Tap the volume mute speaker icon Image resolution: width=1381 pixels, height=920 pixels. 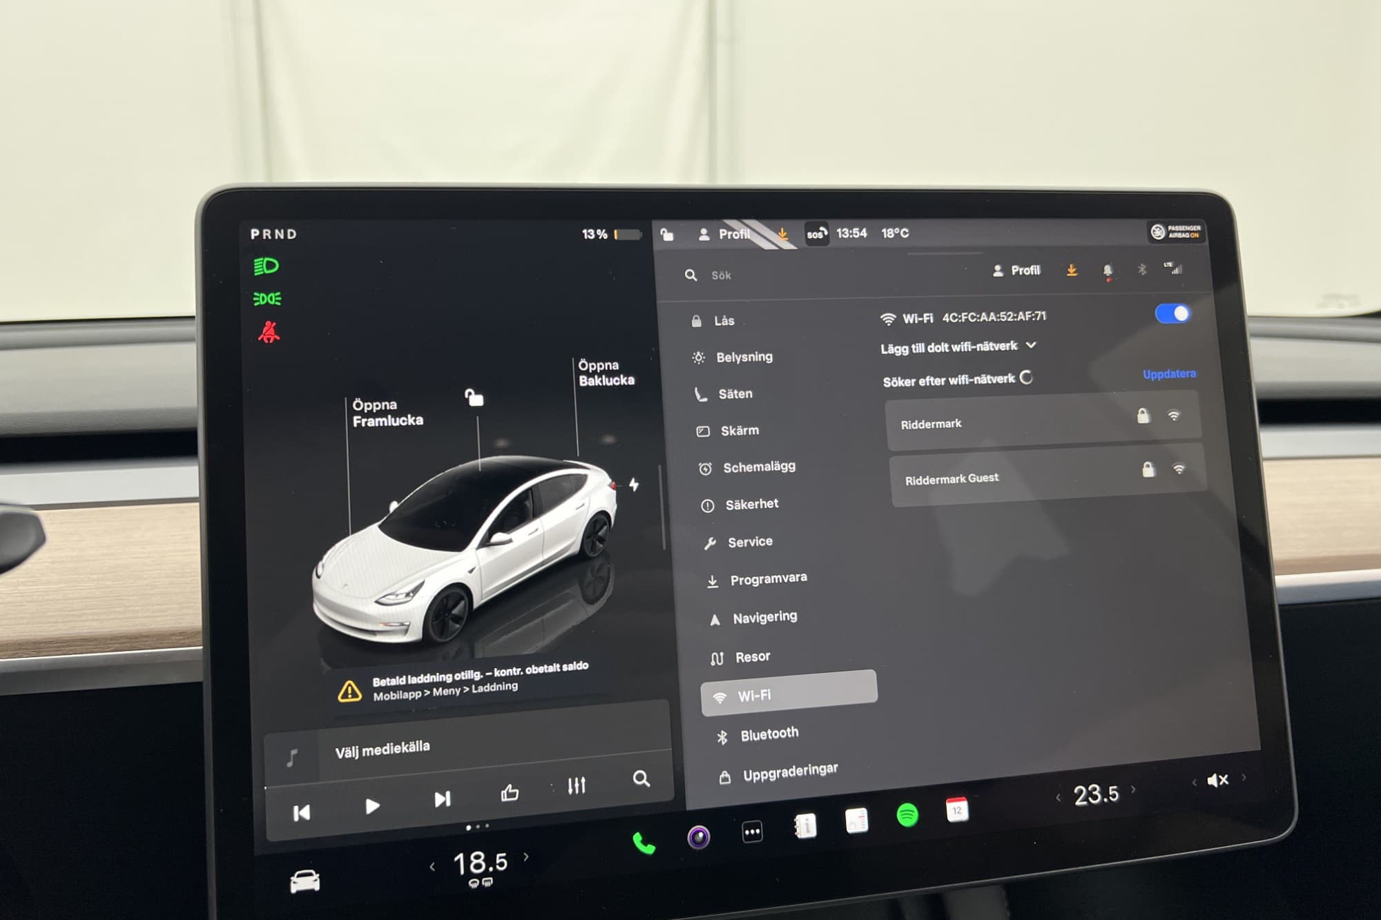[1218, 780]
